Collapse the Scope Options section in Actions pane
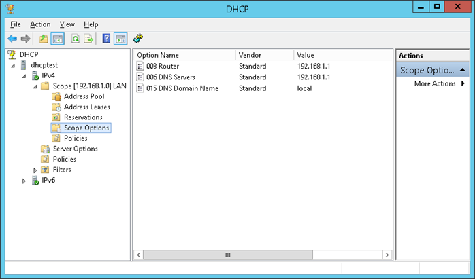This screenshot has width=475, height=279. click(x=463, y=70)
